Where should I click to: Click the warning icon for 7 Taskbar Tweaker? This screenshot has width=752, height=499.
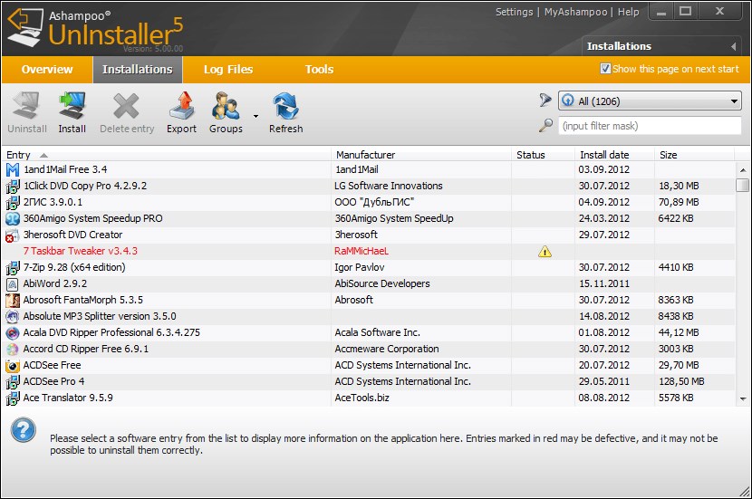click(x=545, y=251)
